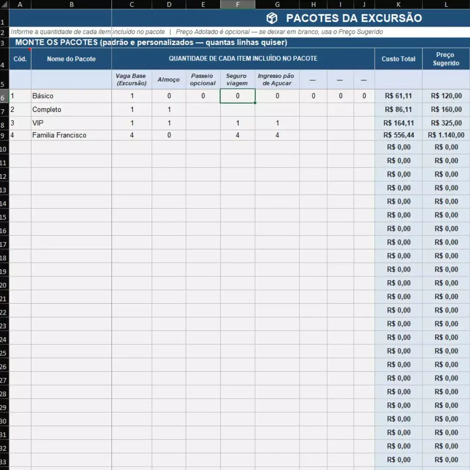Viewport: 470px width, 470px height.
Task: Select code cell 3 in VIP row
Action: click(20, 123)
